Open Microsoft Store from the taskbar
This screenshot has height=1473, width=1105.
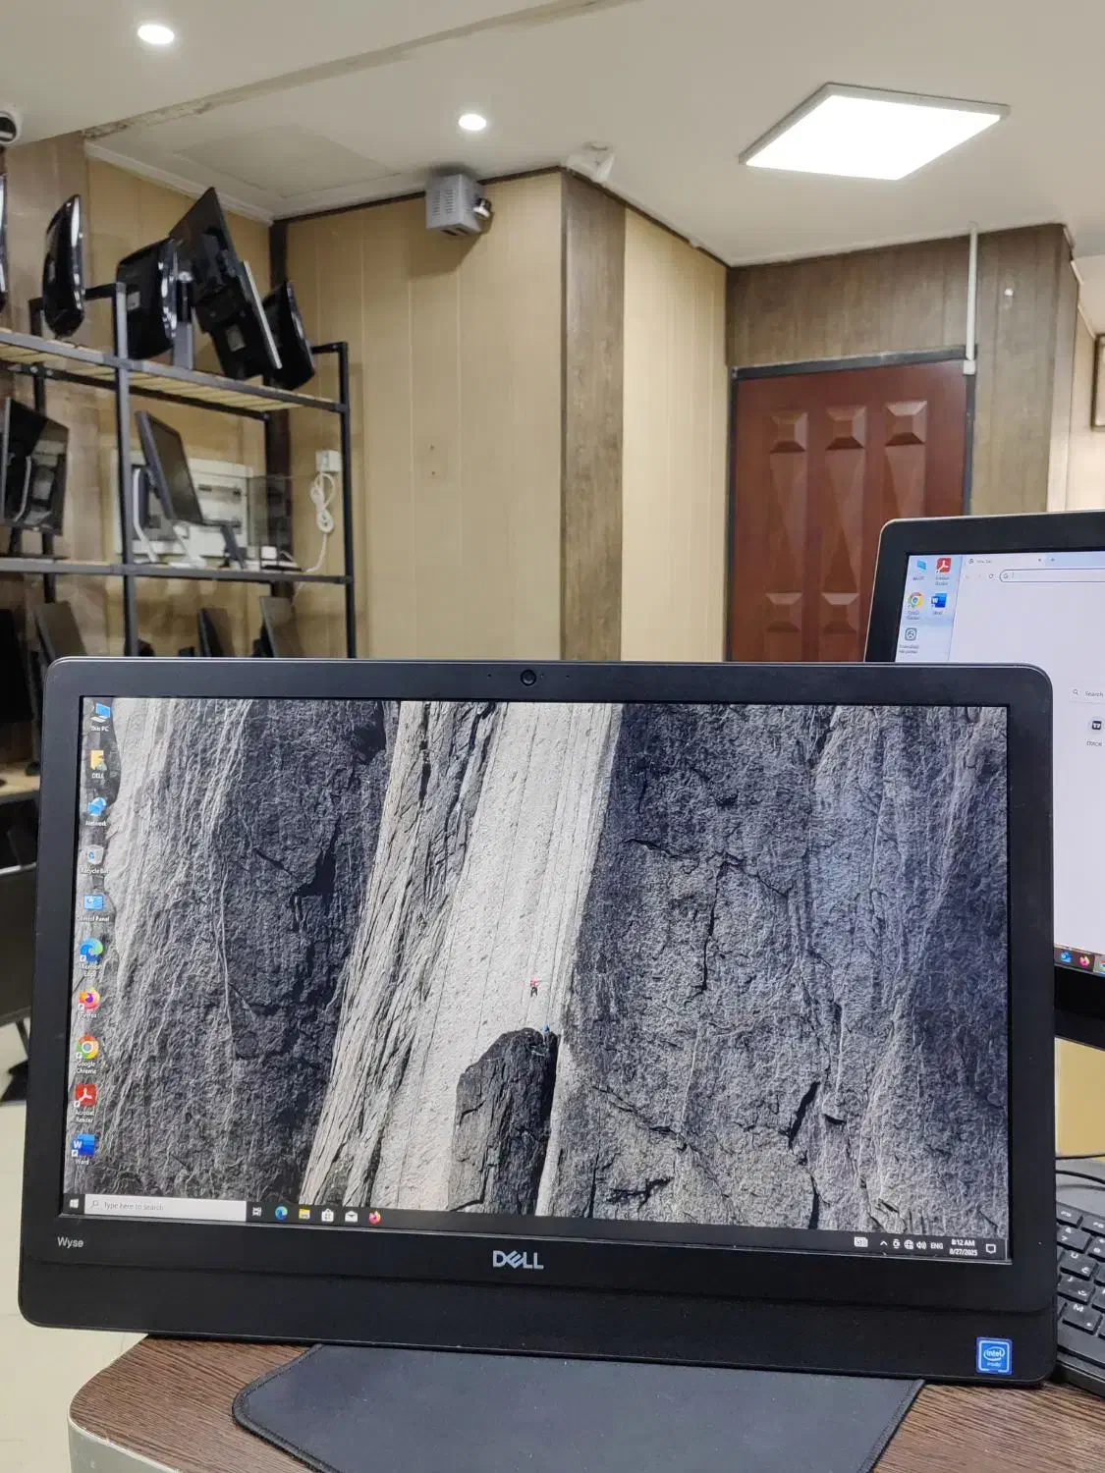(x=327, y=1216)
